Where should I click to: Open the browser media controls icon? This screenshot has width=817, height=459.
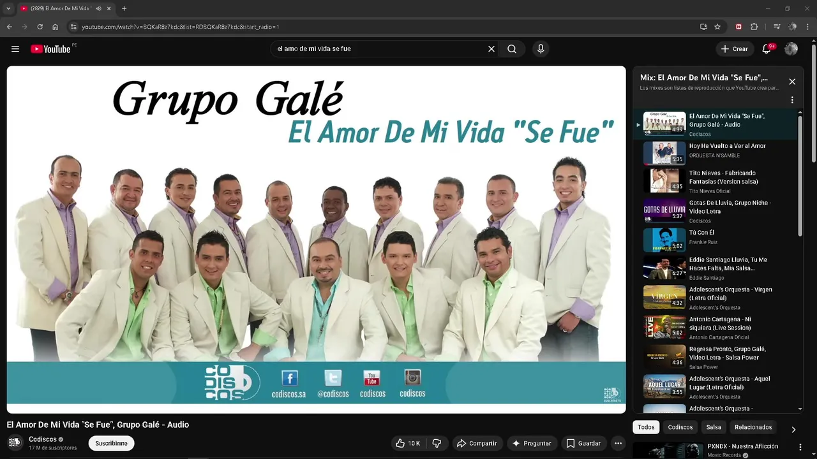click(777, 27)
